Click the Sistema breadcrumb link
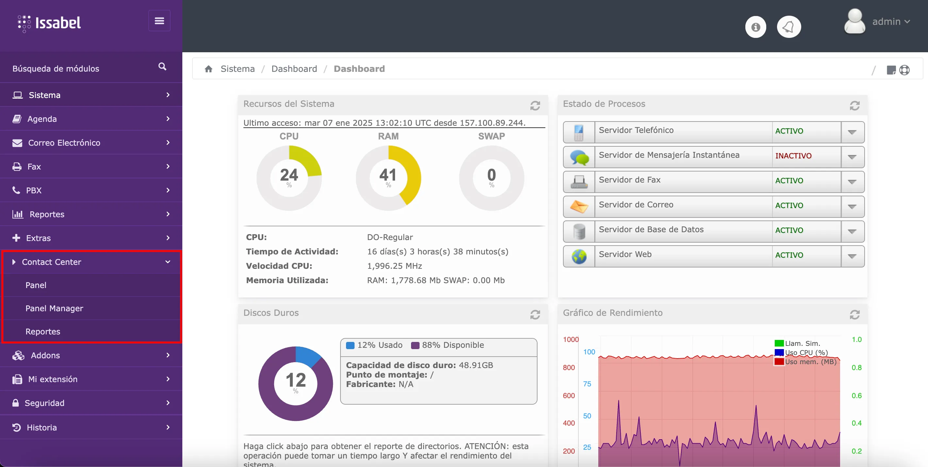This screenshot has width=928, height=467. click(238, 68)
